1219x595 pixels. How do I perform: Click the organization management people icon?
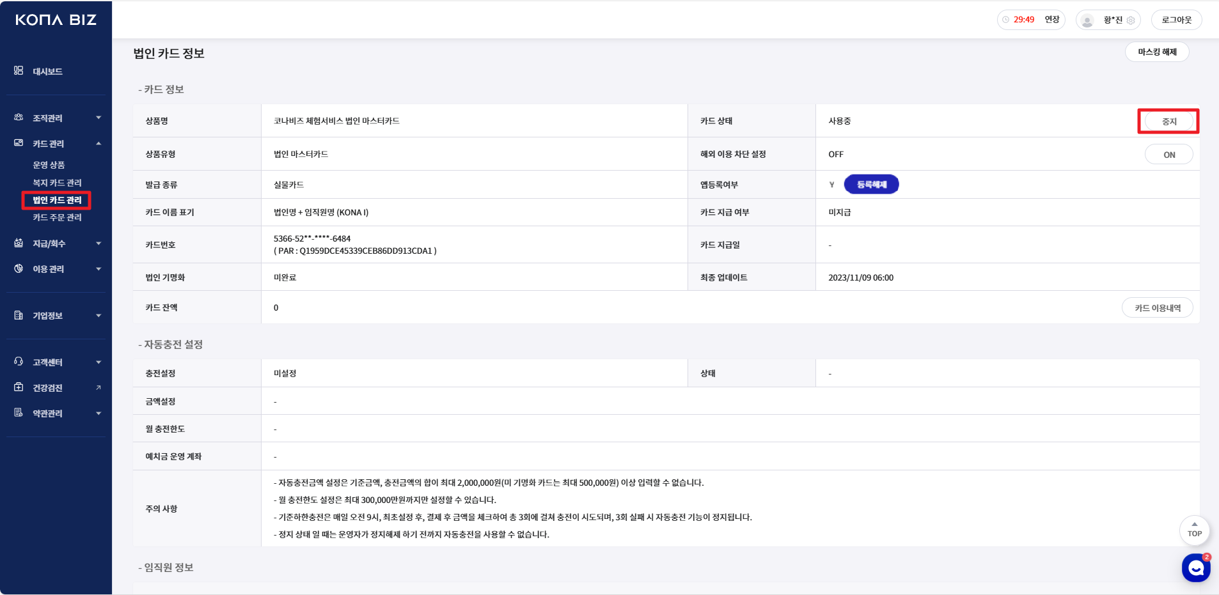19,118
